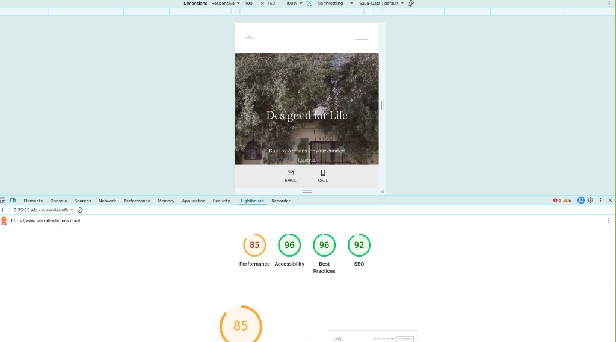Click the Vierra logo in page header
This screenshot has width=616, height=342.
(x=249, y=37)
